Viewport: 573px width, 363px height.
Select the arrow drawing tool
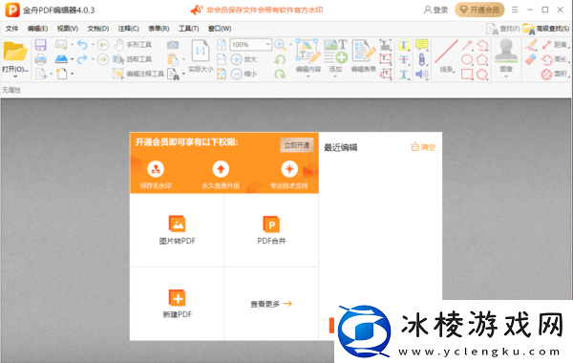tap(467, 45)
